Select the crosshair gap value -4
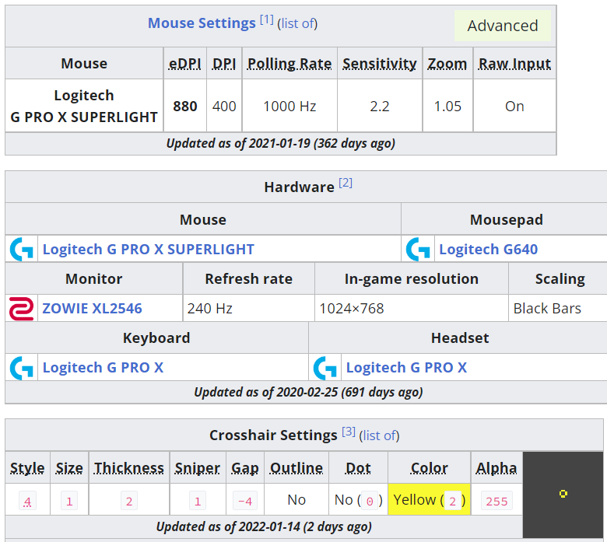The width and height of the screenshot is (607, 542). 245,502
